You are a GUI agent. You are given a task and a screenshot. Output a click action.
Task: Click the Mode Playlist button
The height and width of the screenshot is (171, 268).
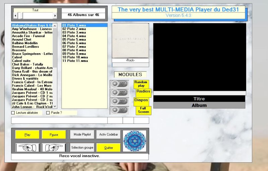coord(82,135)
